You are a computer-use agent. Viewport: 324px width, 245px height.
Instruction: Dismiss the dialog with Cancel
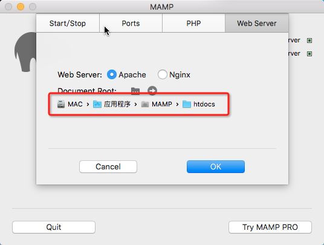coord(108,166)
